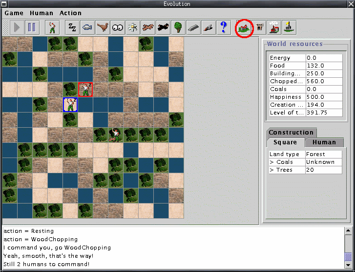
Task: Select the Square tab
Action: [285, 142]
